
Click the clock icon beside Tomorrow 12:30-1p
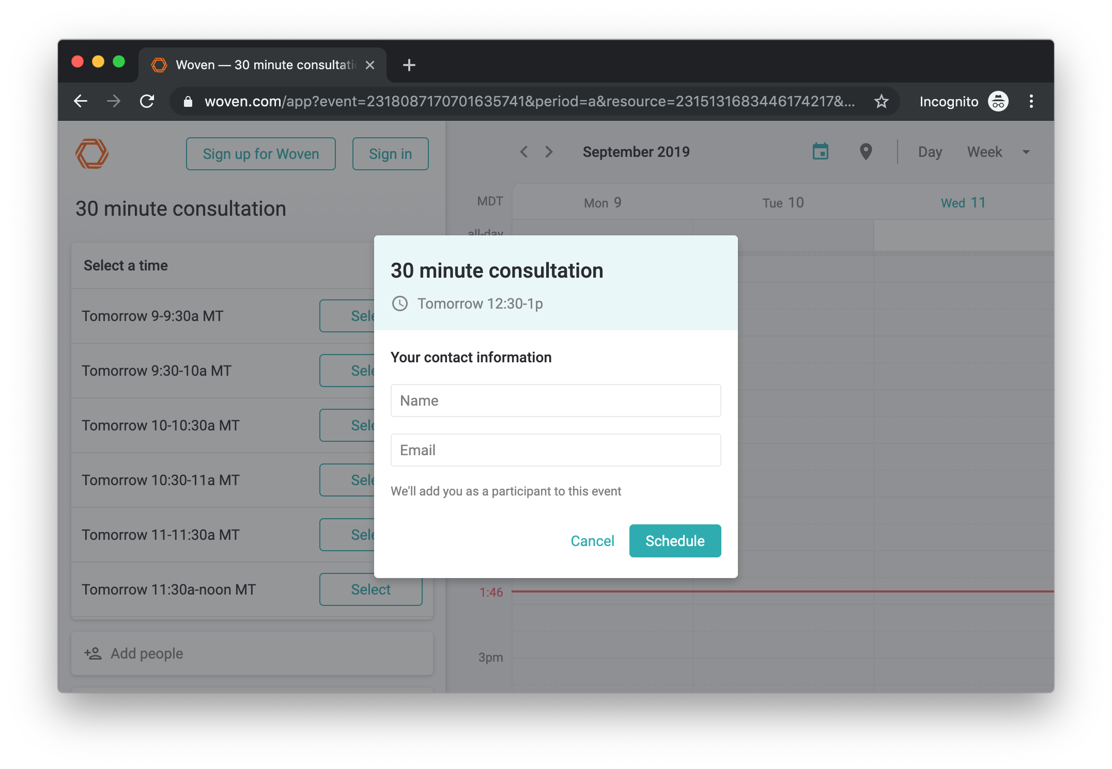click(x=400, y=303)
